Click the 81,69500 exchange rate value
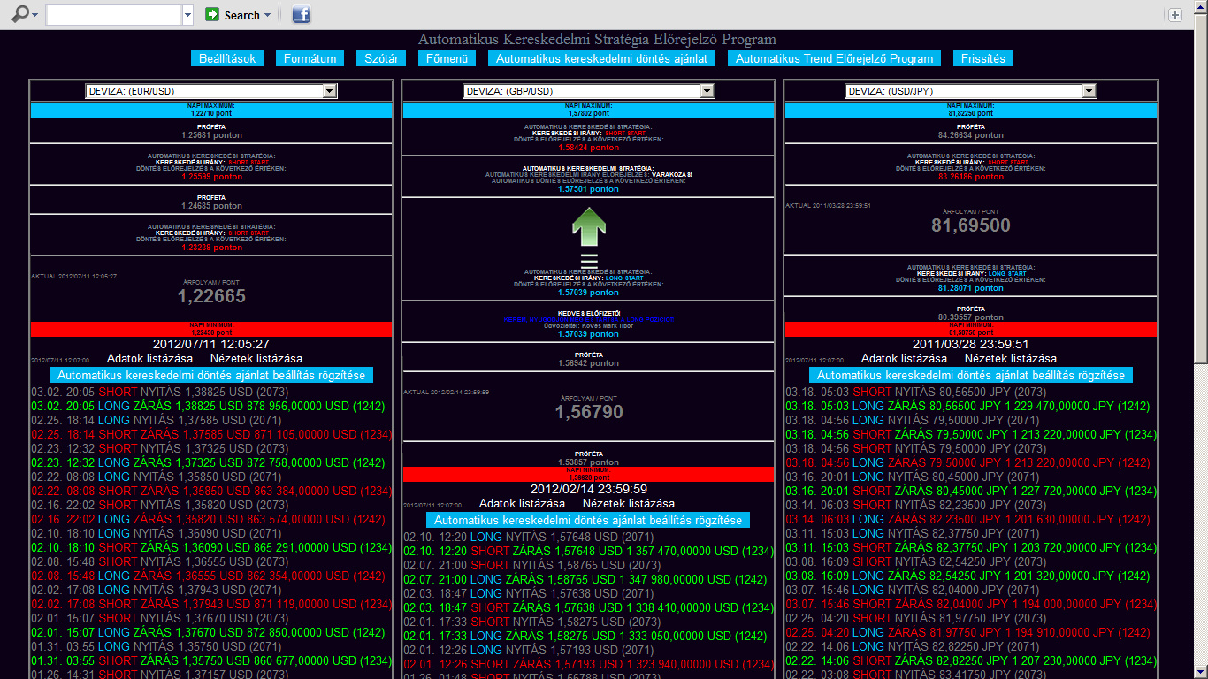 pyautogui.click(x=970, y=225)
